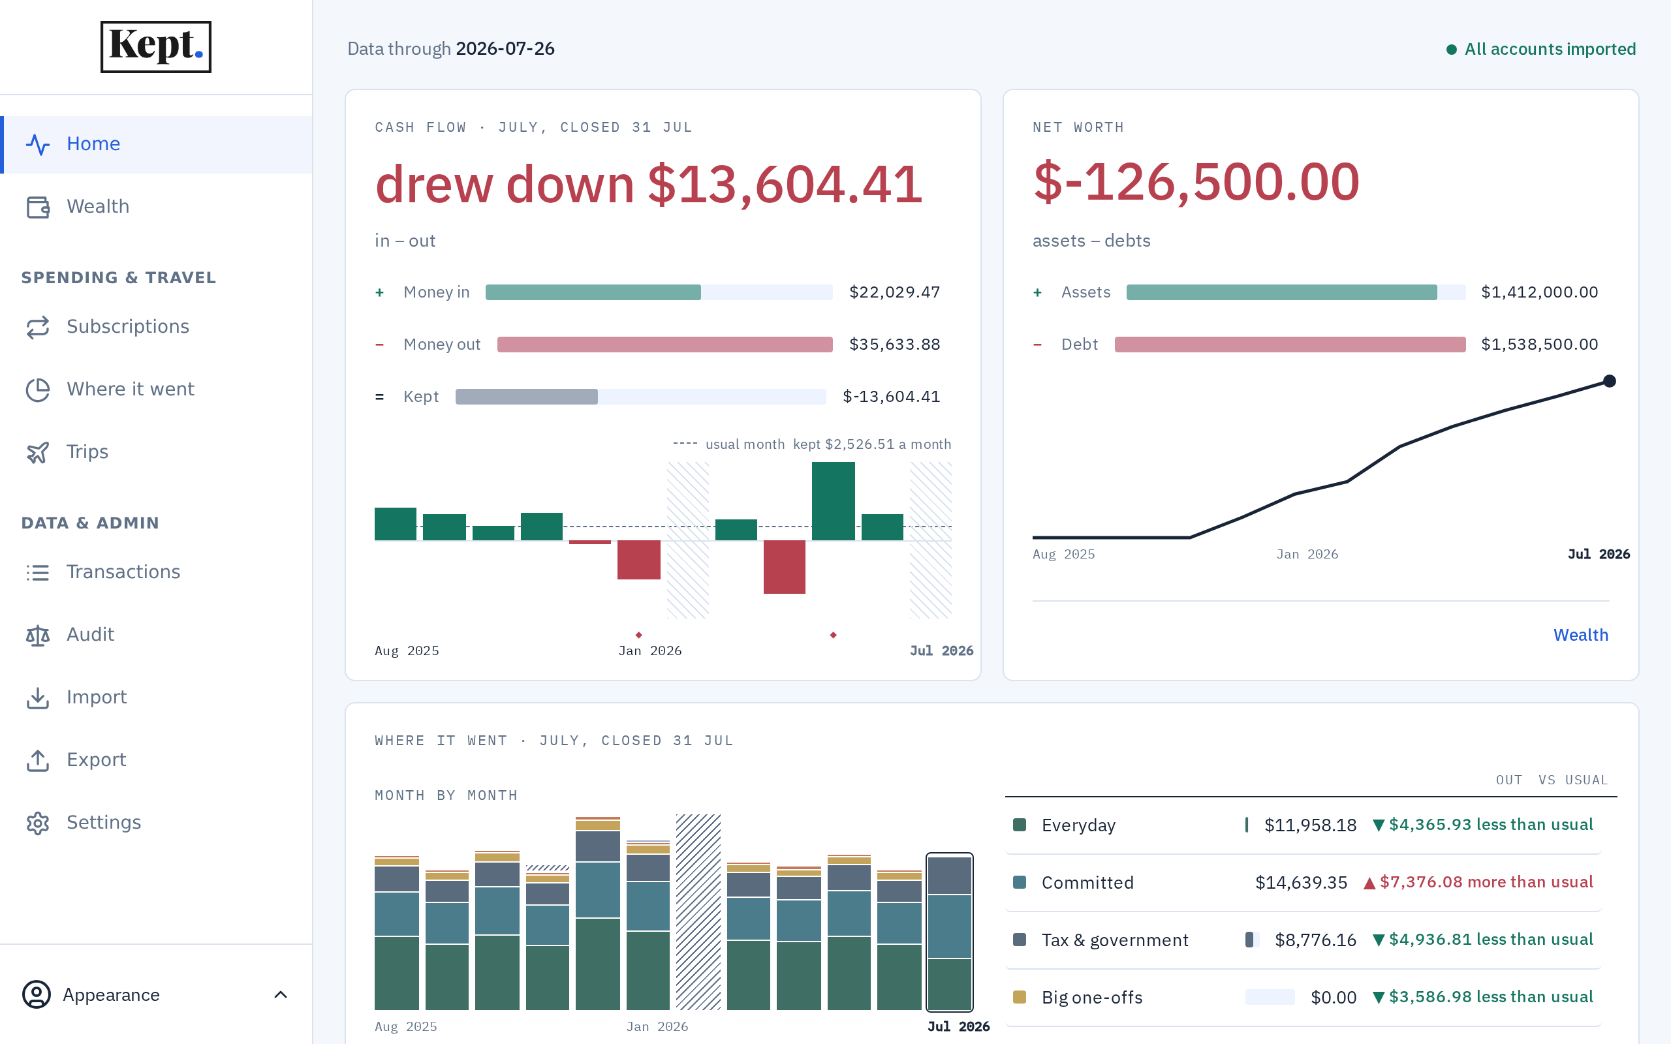The width and height of the screenshot is (1671, 1044).
Task: Click the Money out progress bar
Action: (664, 345)
